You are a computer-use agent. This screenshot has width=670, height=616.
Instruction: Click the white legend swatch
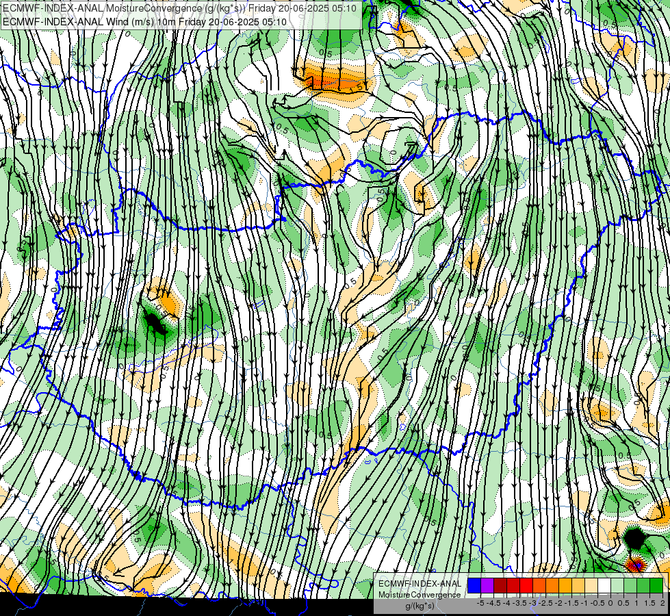[x=604, y=586]
